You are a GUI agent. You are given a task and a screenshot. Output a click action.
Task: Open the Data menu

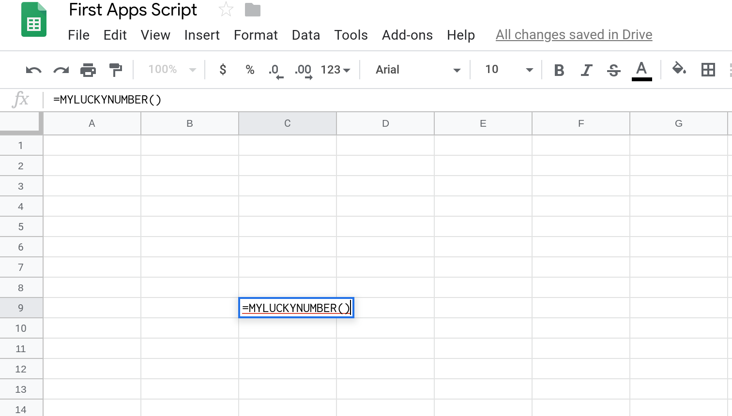pyautogui.click(x=306, y=35)
